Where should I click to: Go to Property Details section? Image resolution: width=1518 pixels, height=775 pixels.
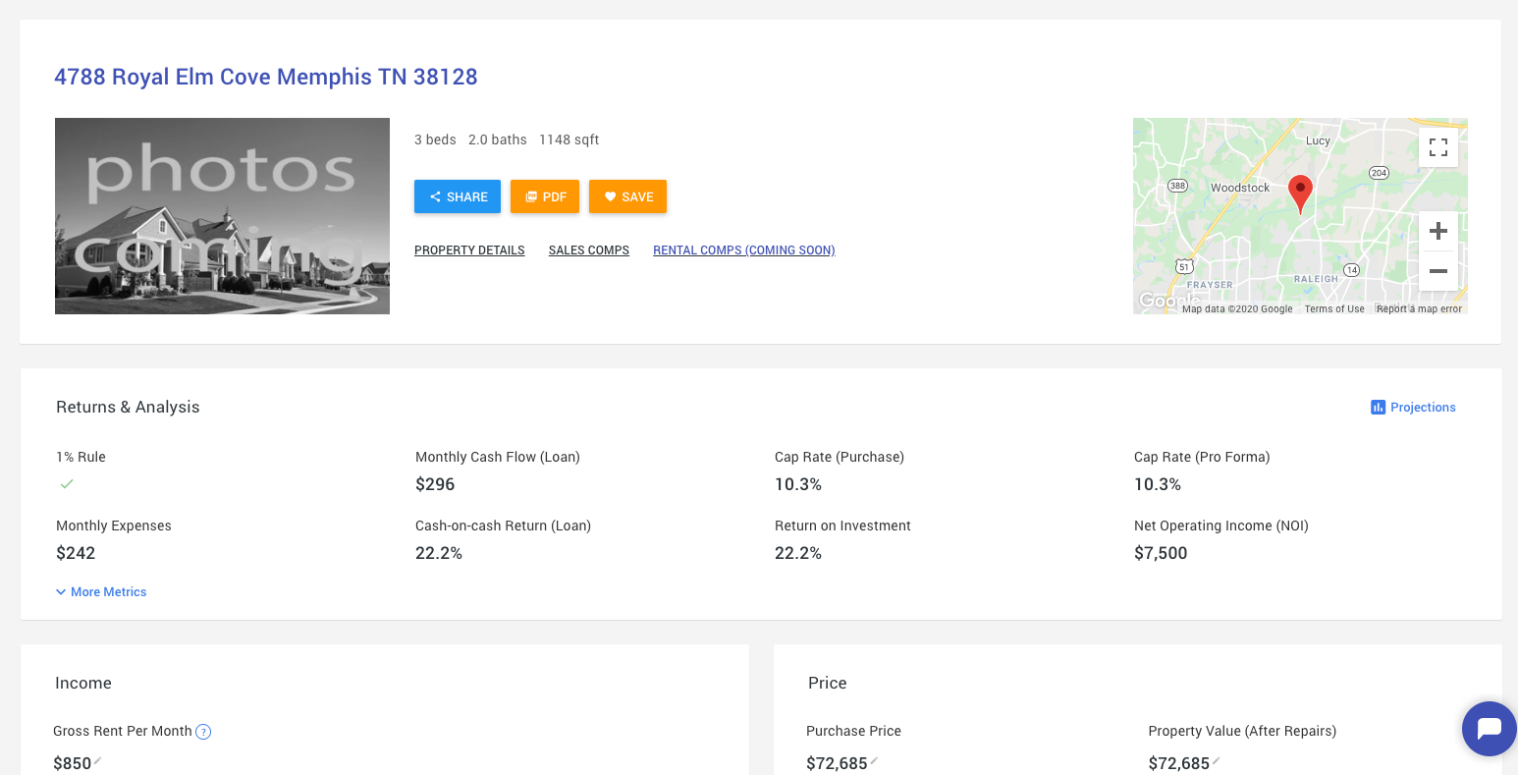click(x=469, y=250)
